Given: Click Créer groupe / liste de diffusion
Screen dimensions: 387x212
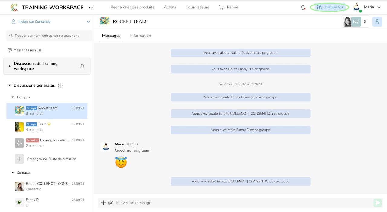Looking at the screenshot, I should pyautogui.click(x=51, y=159).
